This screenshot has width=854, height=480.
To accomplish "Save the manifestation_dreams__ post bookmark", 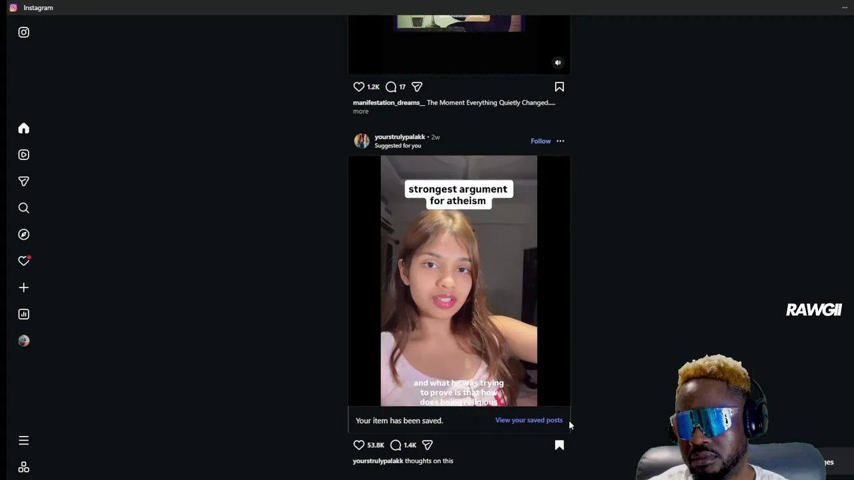I will 559,87.
